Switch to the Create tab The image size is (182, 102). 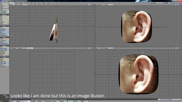tap(12, 3)
